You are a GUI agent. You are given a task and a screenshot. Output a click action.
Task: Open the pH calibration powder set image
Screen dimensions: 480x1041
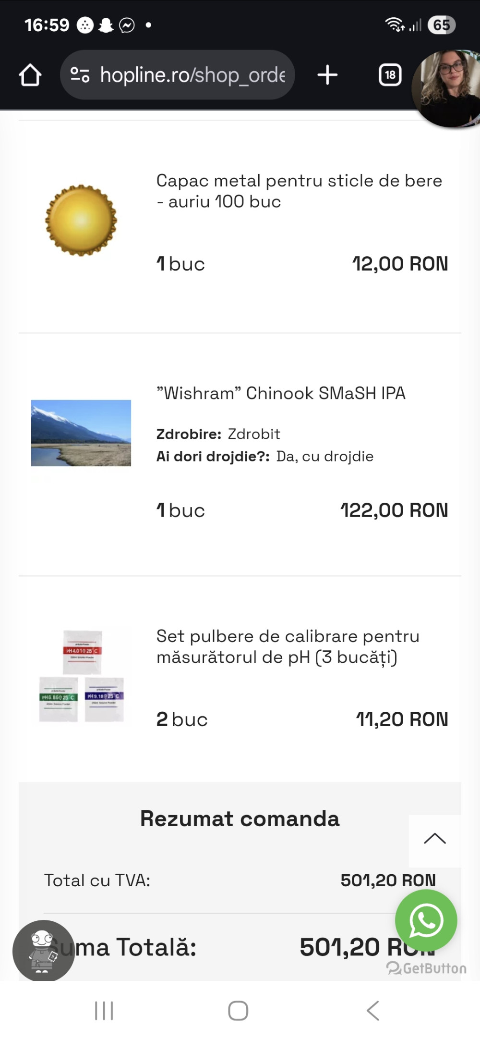[x=81, y=676]
